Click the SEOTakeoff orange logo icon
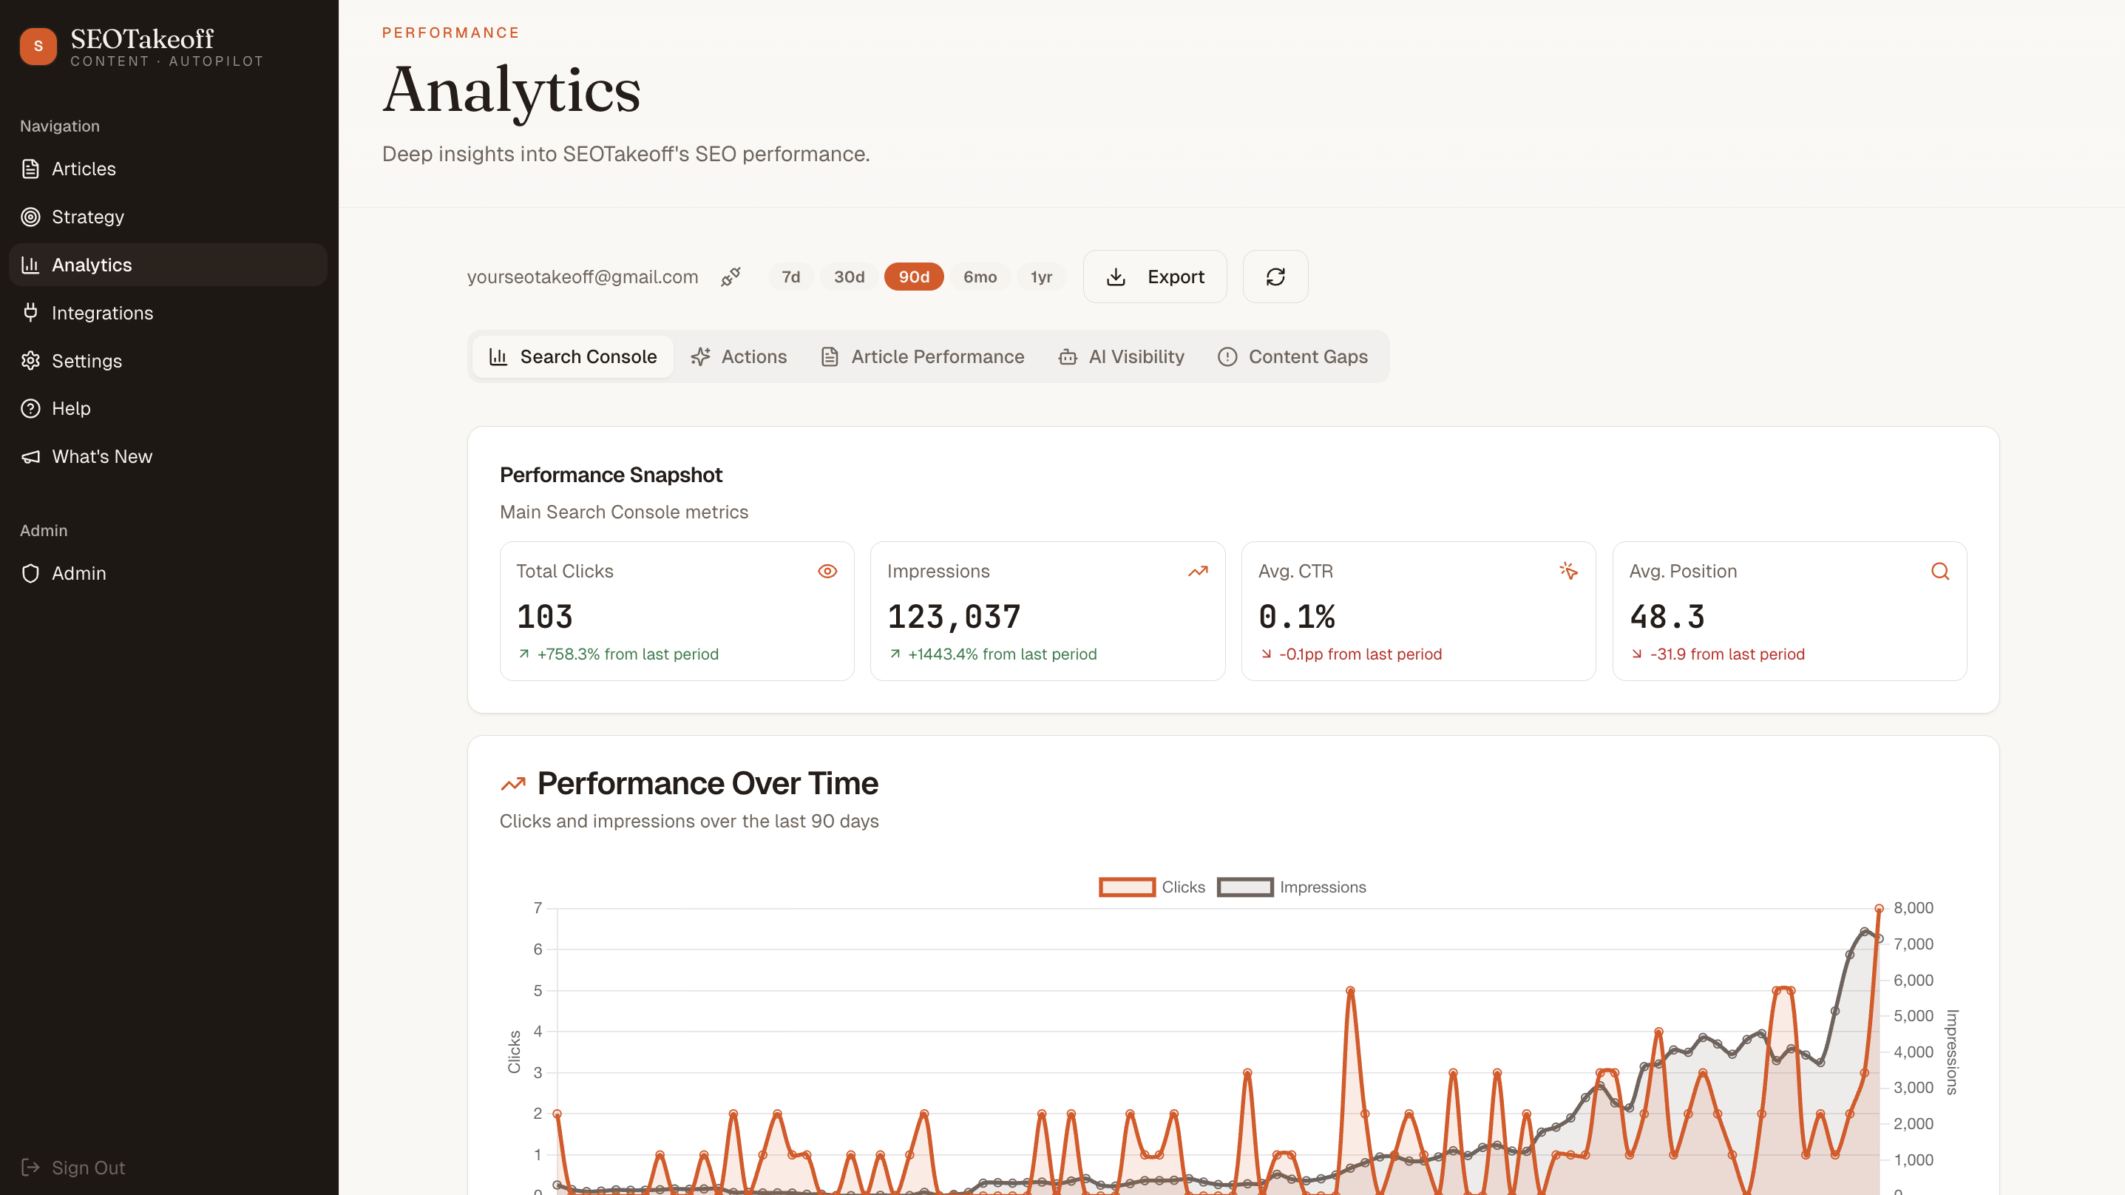This screenshot has width=2125, height=1195. click(38, 46)
